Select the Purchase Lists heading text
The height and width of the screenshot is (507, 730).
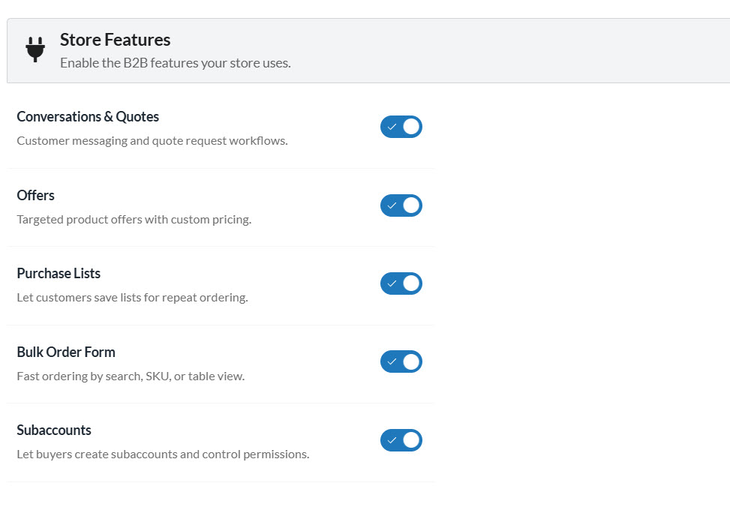coord(59,274)
